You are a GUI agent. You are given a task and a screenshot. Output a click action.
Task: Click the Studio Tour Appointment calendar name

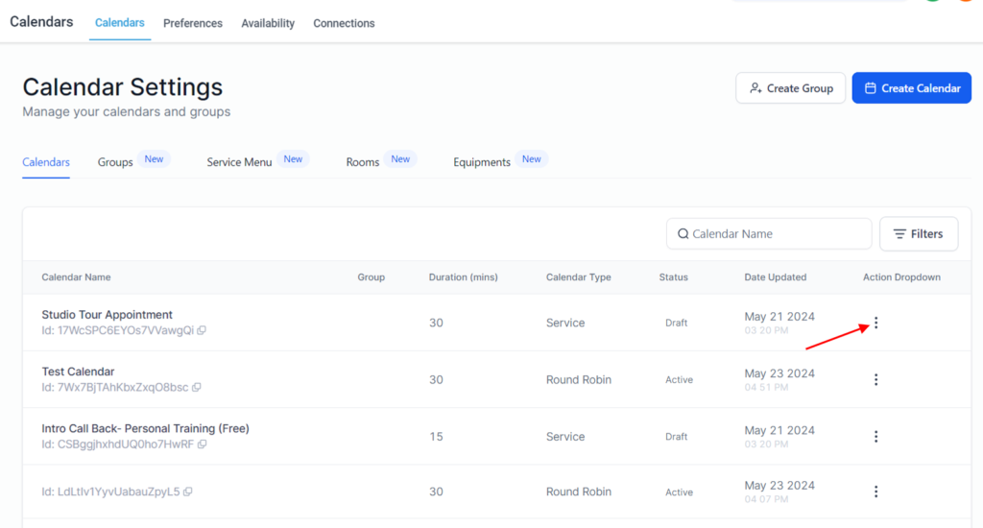tap(107, 315)
